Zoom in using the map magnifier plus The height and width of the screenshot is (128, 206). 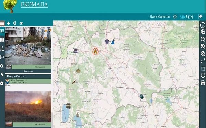click(x=203, y=32)
